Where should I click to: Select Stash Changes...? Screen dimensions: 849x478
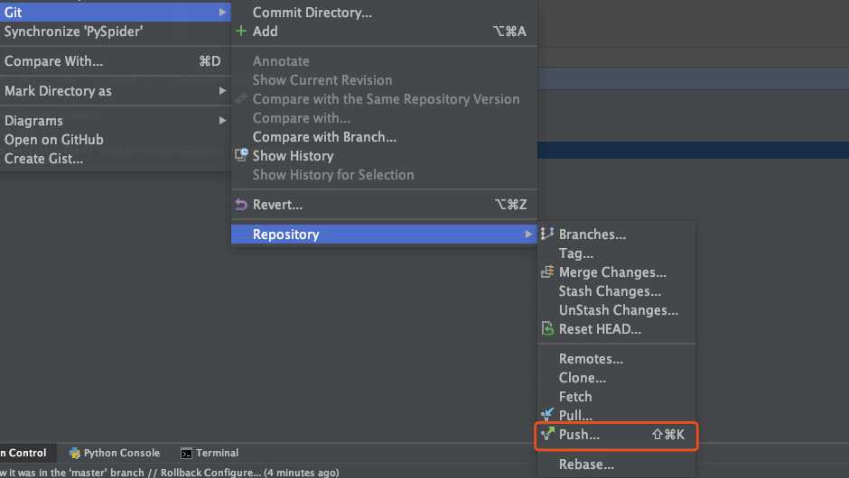[610, 291]
